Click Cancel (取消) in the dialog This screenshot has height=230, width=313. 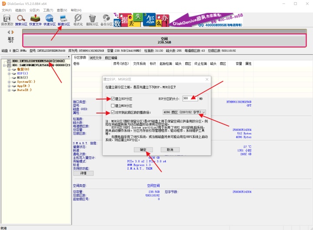pos(170,150)
